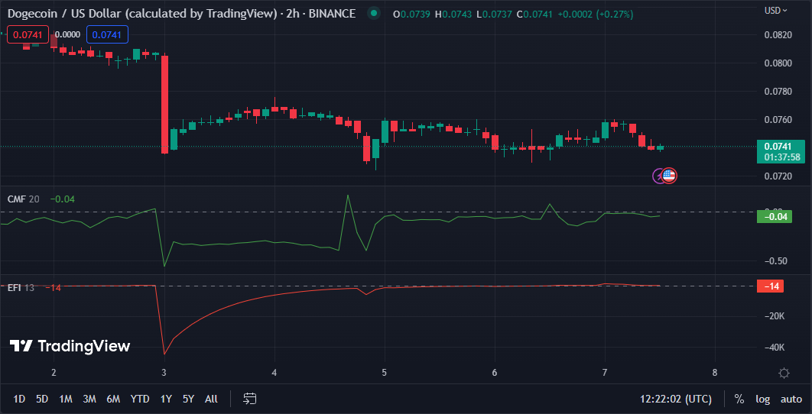
Task: Click the date label 7 on time axis
Action: [x=604, y=373]
